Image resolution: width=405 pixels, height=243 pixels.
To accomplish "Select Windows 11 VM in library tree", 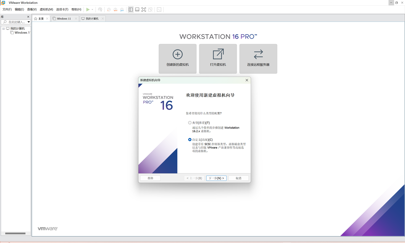I will pos(22,33).
